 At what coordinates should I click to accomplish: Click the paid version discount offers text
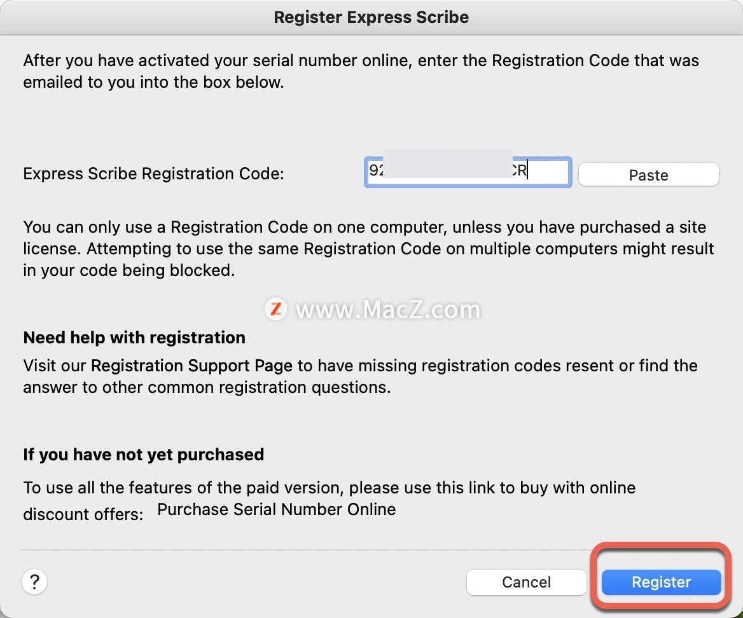pos(329,488)
